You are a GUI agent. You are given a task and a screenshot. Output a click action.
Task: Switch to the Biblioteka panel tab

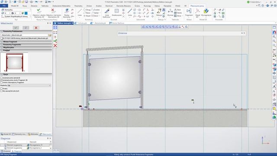[x=33, y=134]
